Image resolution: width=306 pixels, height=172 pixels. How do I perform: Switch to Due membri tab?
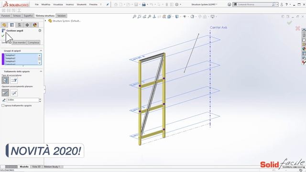tap(19, 43)
